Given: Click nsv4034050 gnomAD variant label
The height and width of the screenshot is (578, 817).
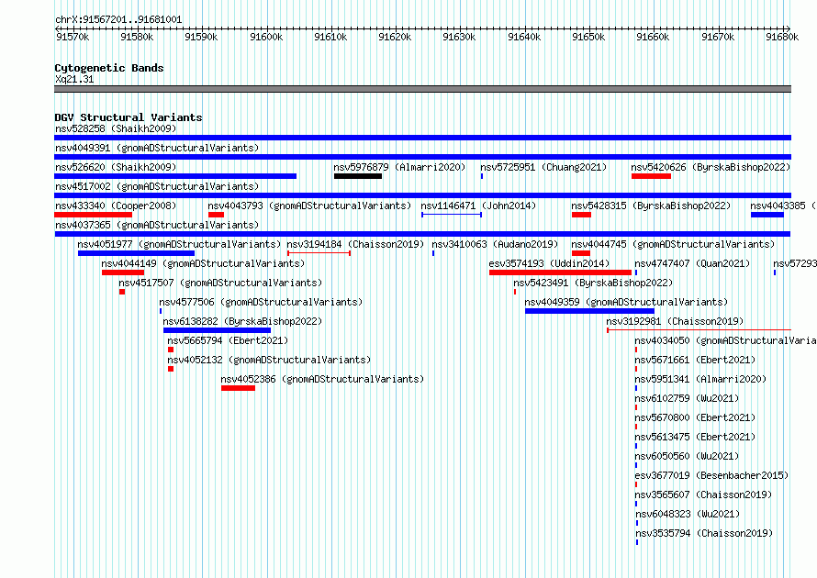Looking at the screenshot, I should (725, 340).
